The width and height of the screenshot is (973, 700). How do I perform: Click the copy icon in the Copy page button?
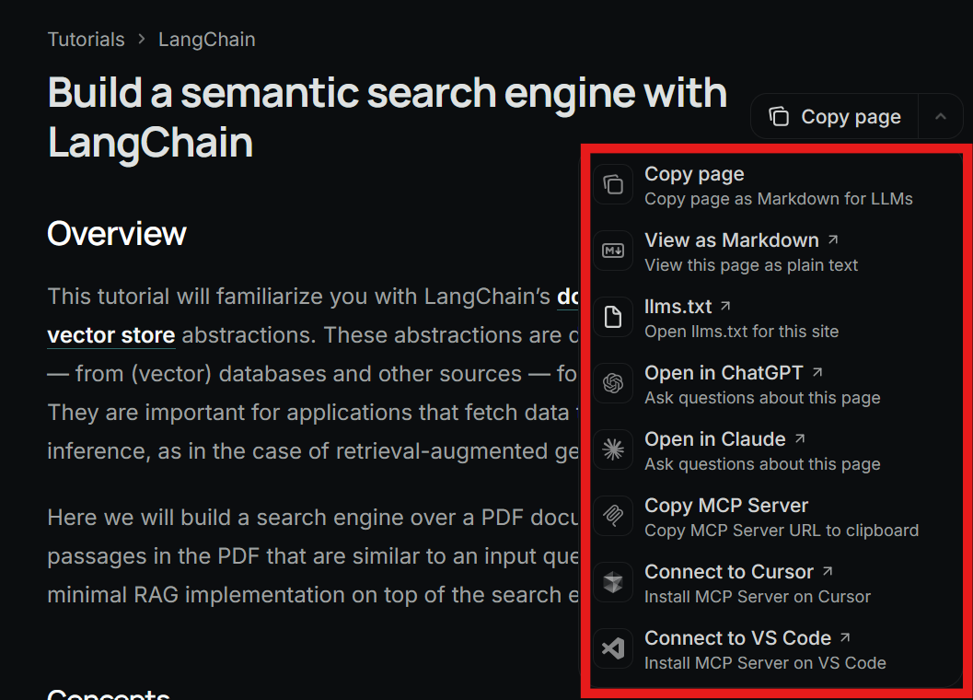(779, 117)
